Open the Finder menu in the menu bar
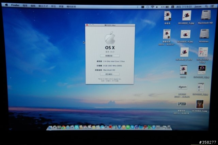Screen dimensions: 218x145 (15, 5)
